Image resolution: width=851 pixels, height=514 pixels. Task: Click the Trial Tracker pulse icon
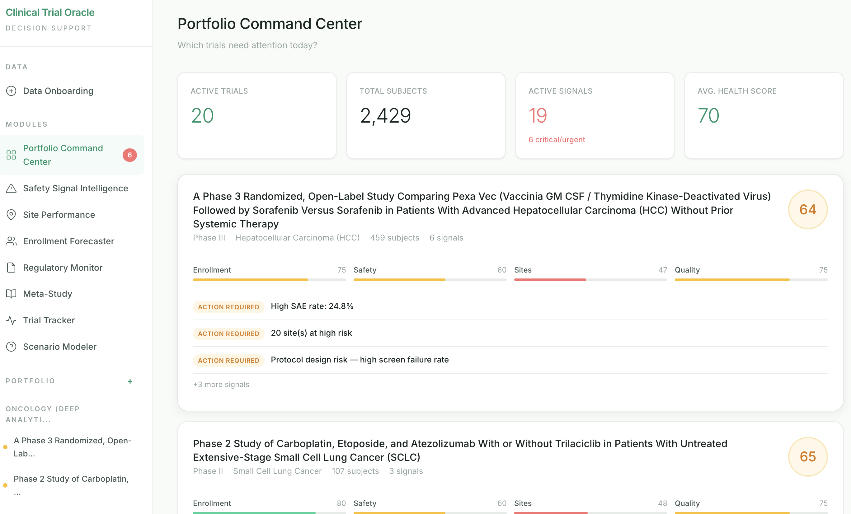11,320
